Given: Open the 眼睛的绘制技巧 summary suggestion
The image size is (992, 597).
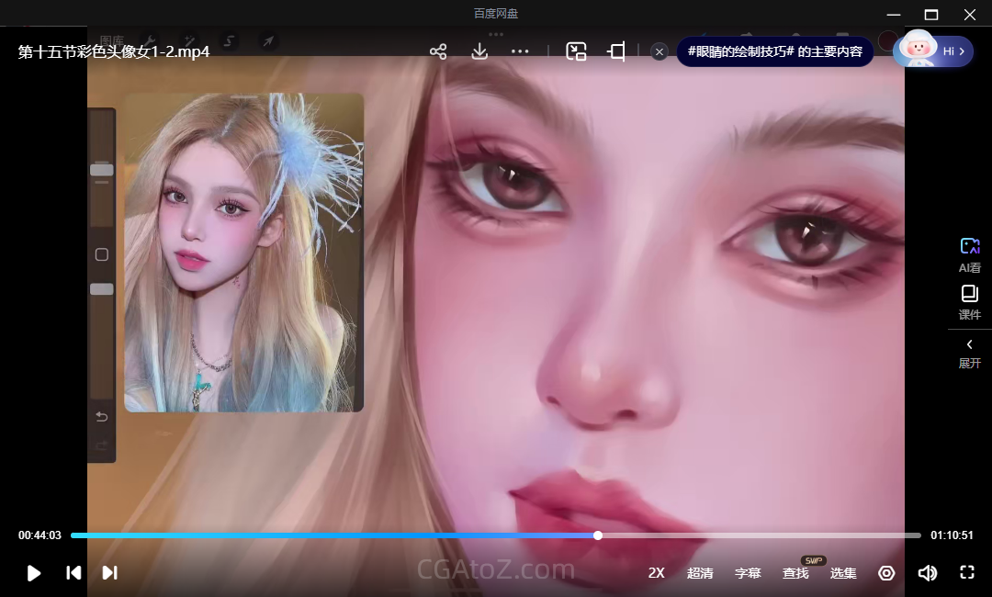Looking at the screenshot, I should 774,51.
